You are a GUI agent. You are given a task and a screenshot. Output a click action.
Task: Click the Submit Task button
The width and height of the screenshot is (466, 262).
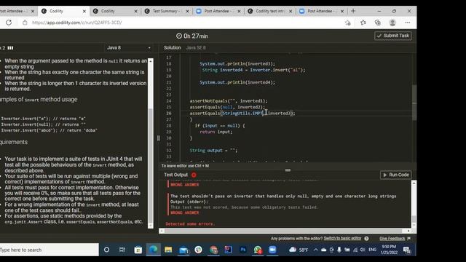click(x=393, y=36)
